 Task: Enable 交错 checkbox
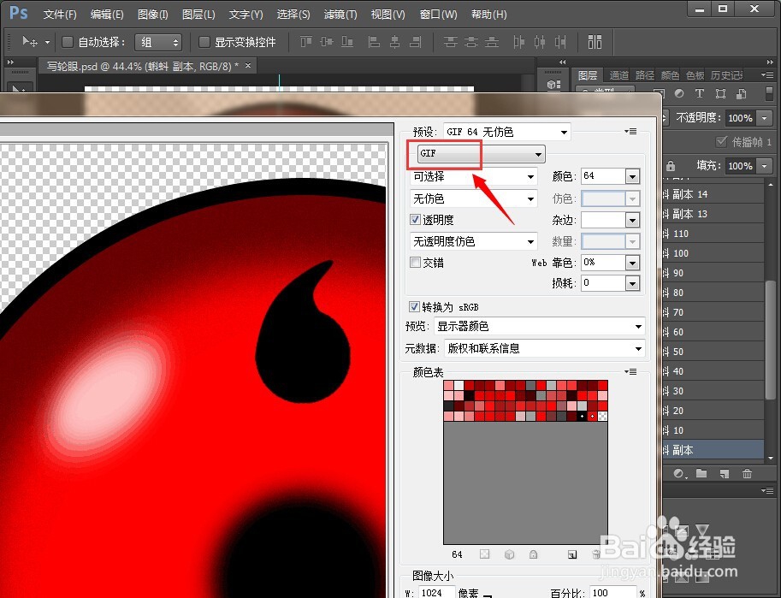pyautogui.click(x=415, y=262)
